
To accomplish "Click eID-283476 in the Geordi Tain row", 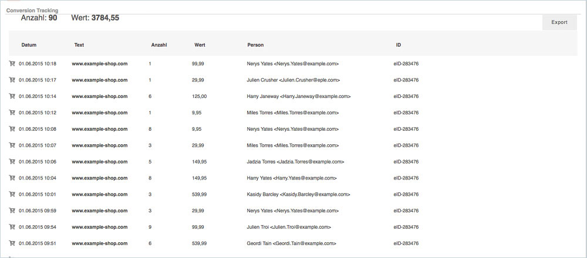I will pyautogui.click(x=406, y=243).
